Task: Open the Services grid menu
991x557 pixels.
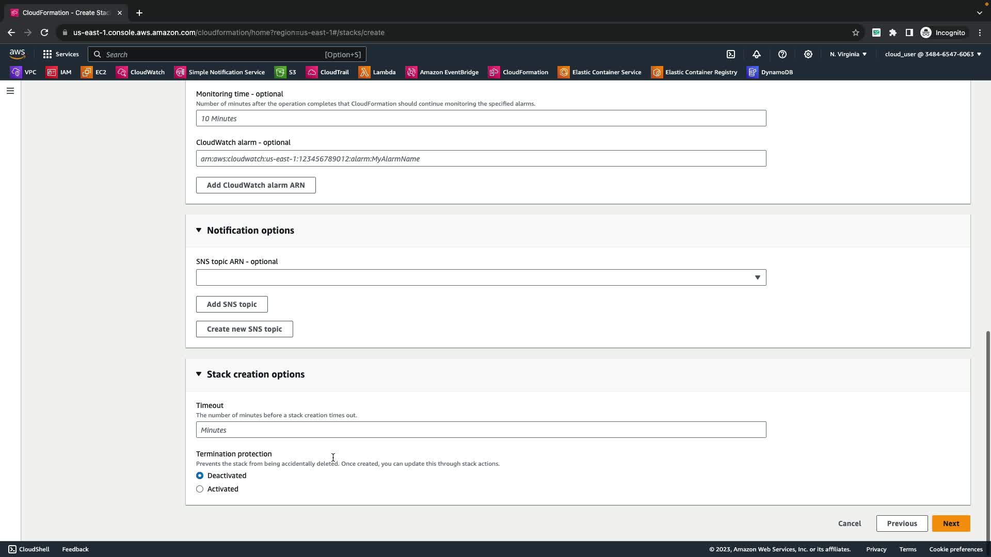Action: [61, 54]
